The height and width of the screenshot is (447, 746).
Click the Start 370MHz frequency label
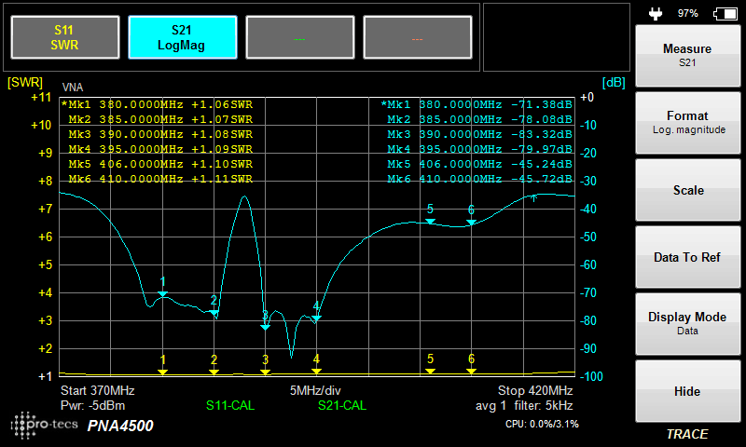(97, 390)
